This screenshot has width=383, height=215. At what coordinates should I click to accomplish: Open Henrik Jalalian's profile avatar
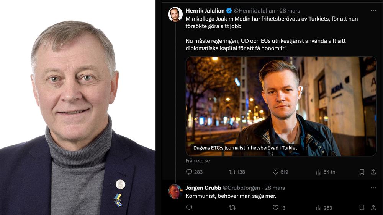coord(175,15)
